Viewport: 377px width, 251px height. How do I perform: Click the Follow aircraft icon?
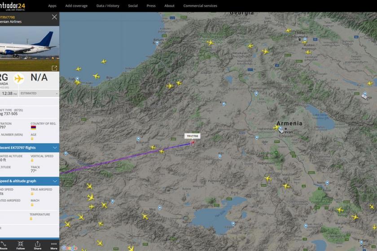click(21, 246)
